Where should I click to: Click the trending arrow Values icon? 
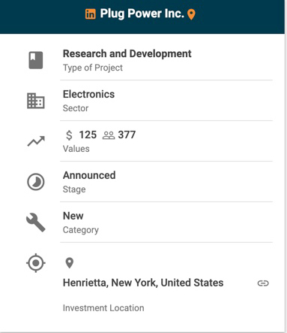(x=36, y=141)
